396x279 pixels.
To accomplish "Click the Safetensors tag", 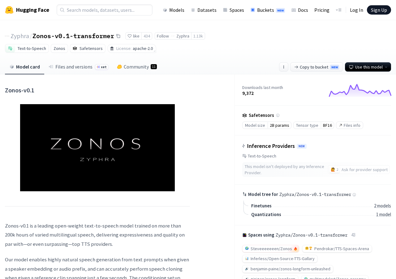I will click(88, 48).
